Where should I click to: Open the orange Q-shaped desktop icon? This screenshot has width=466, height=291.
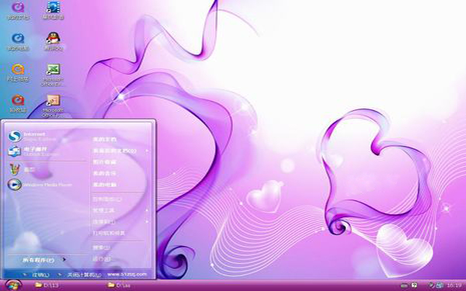(18, 73)
